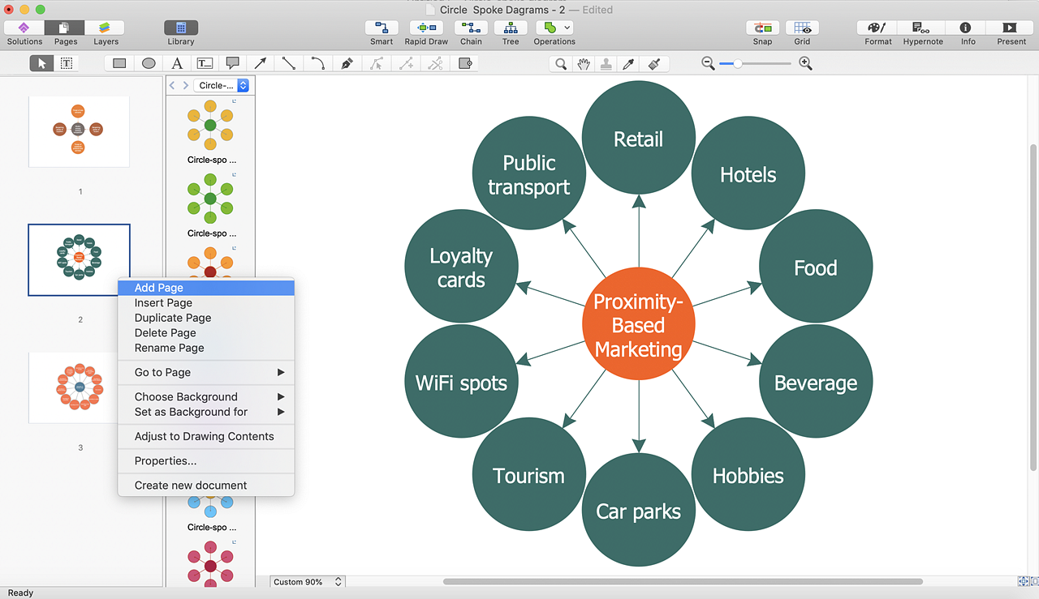Enable Rapid Draw mode
Screen dimensions: 1039x599
click(x=426, y=32)
